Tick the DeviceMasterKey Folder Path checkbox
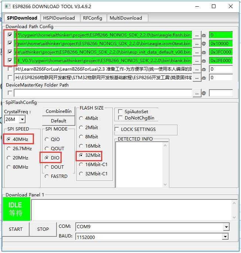Screen dimensions: 241x253 coord(10,93)
